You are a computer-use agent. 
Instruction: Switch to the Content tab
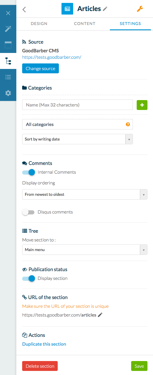pyautogui.click(x=85, y=24)
